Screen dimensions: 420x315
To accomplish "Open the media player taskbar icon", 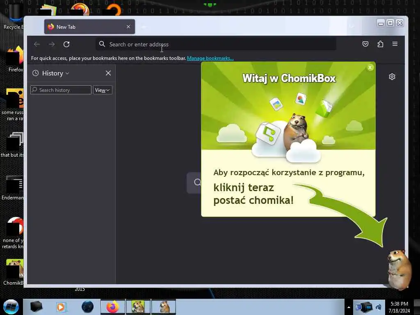I will [x=61, y=307].
